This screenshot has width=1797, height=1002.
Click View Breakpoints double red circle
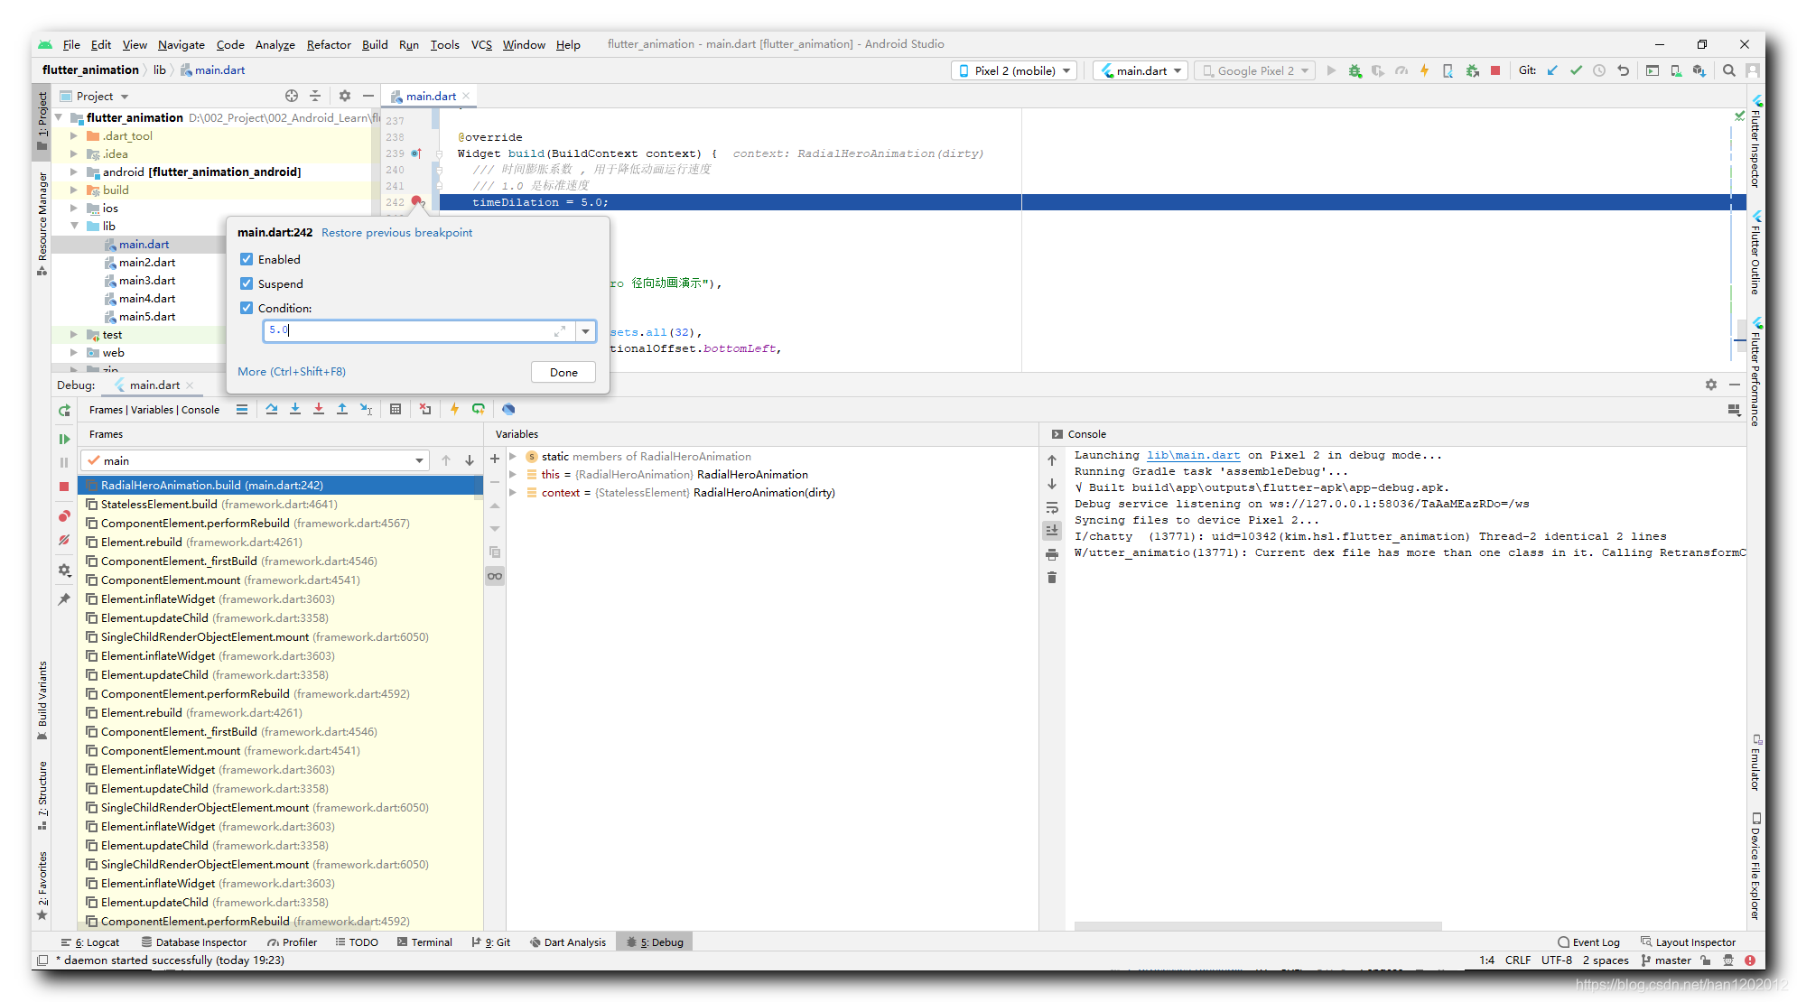[64, 516]
